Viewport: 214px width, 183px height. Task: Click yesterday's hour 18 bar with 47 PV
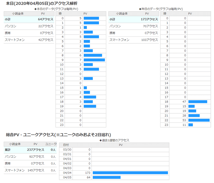pyautogui.click(x=198, y=102)
